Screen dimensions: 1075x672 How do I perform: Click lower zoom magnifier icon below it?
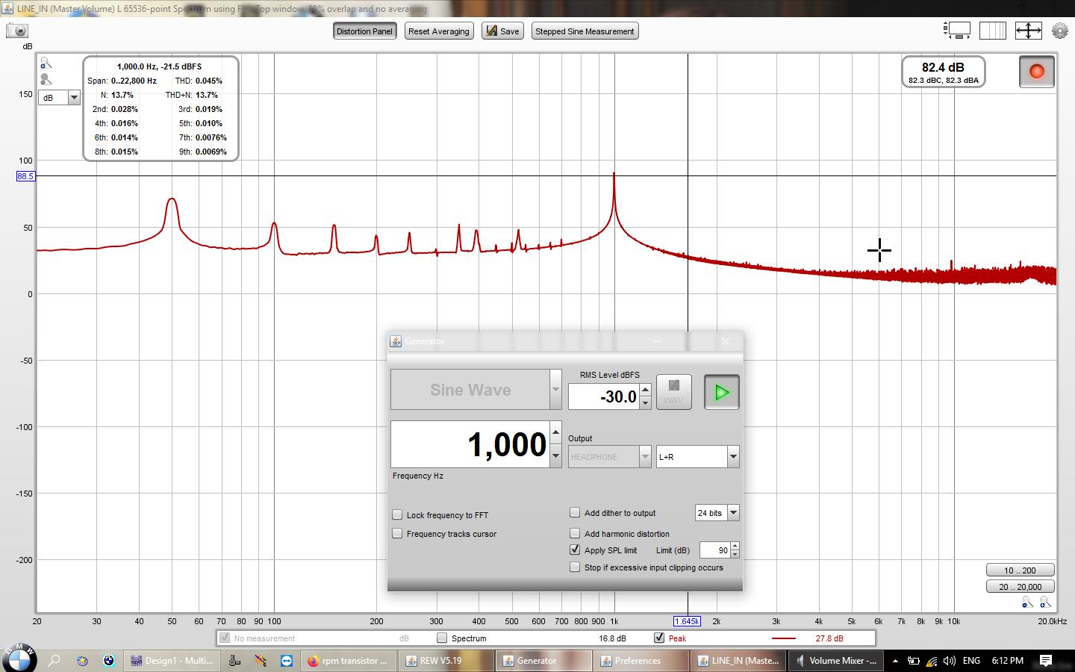(46, 78)
